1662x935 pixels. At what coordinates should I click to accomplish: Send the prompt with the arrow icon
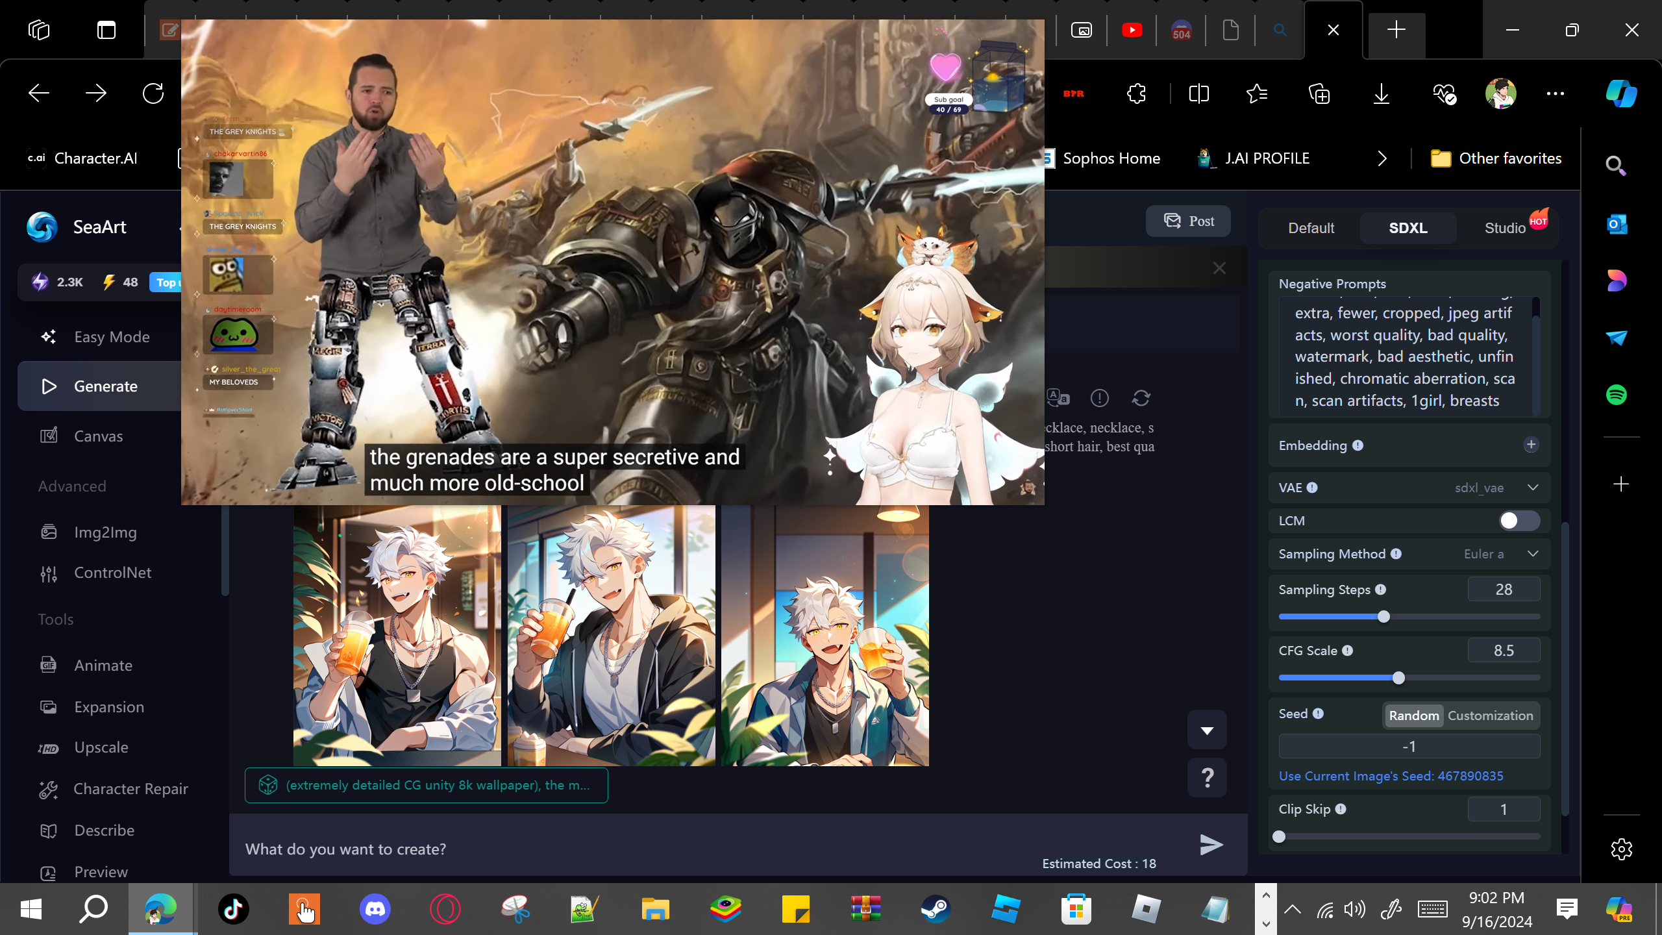click(x=1211, y=845)
